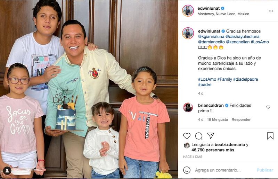The height and width of the screenshot is (179, 278).
Task: Focus the Agrega un comentario field
Action: (218, 170)
